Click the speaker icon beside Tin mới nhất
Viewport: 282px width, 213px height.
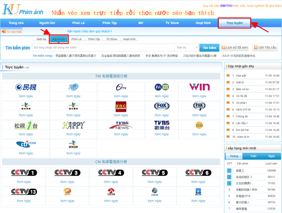[x=4, y=32]
